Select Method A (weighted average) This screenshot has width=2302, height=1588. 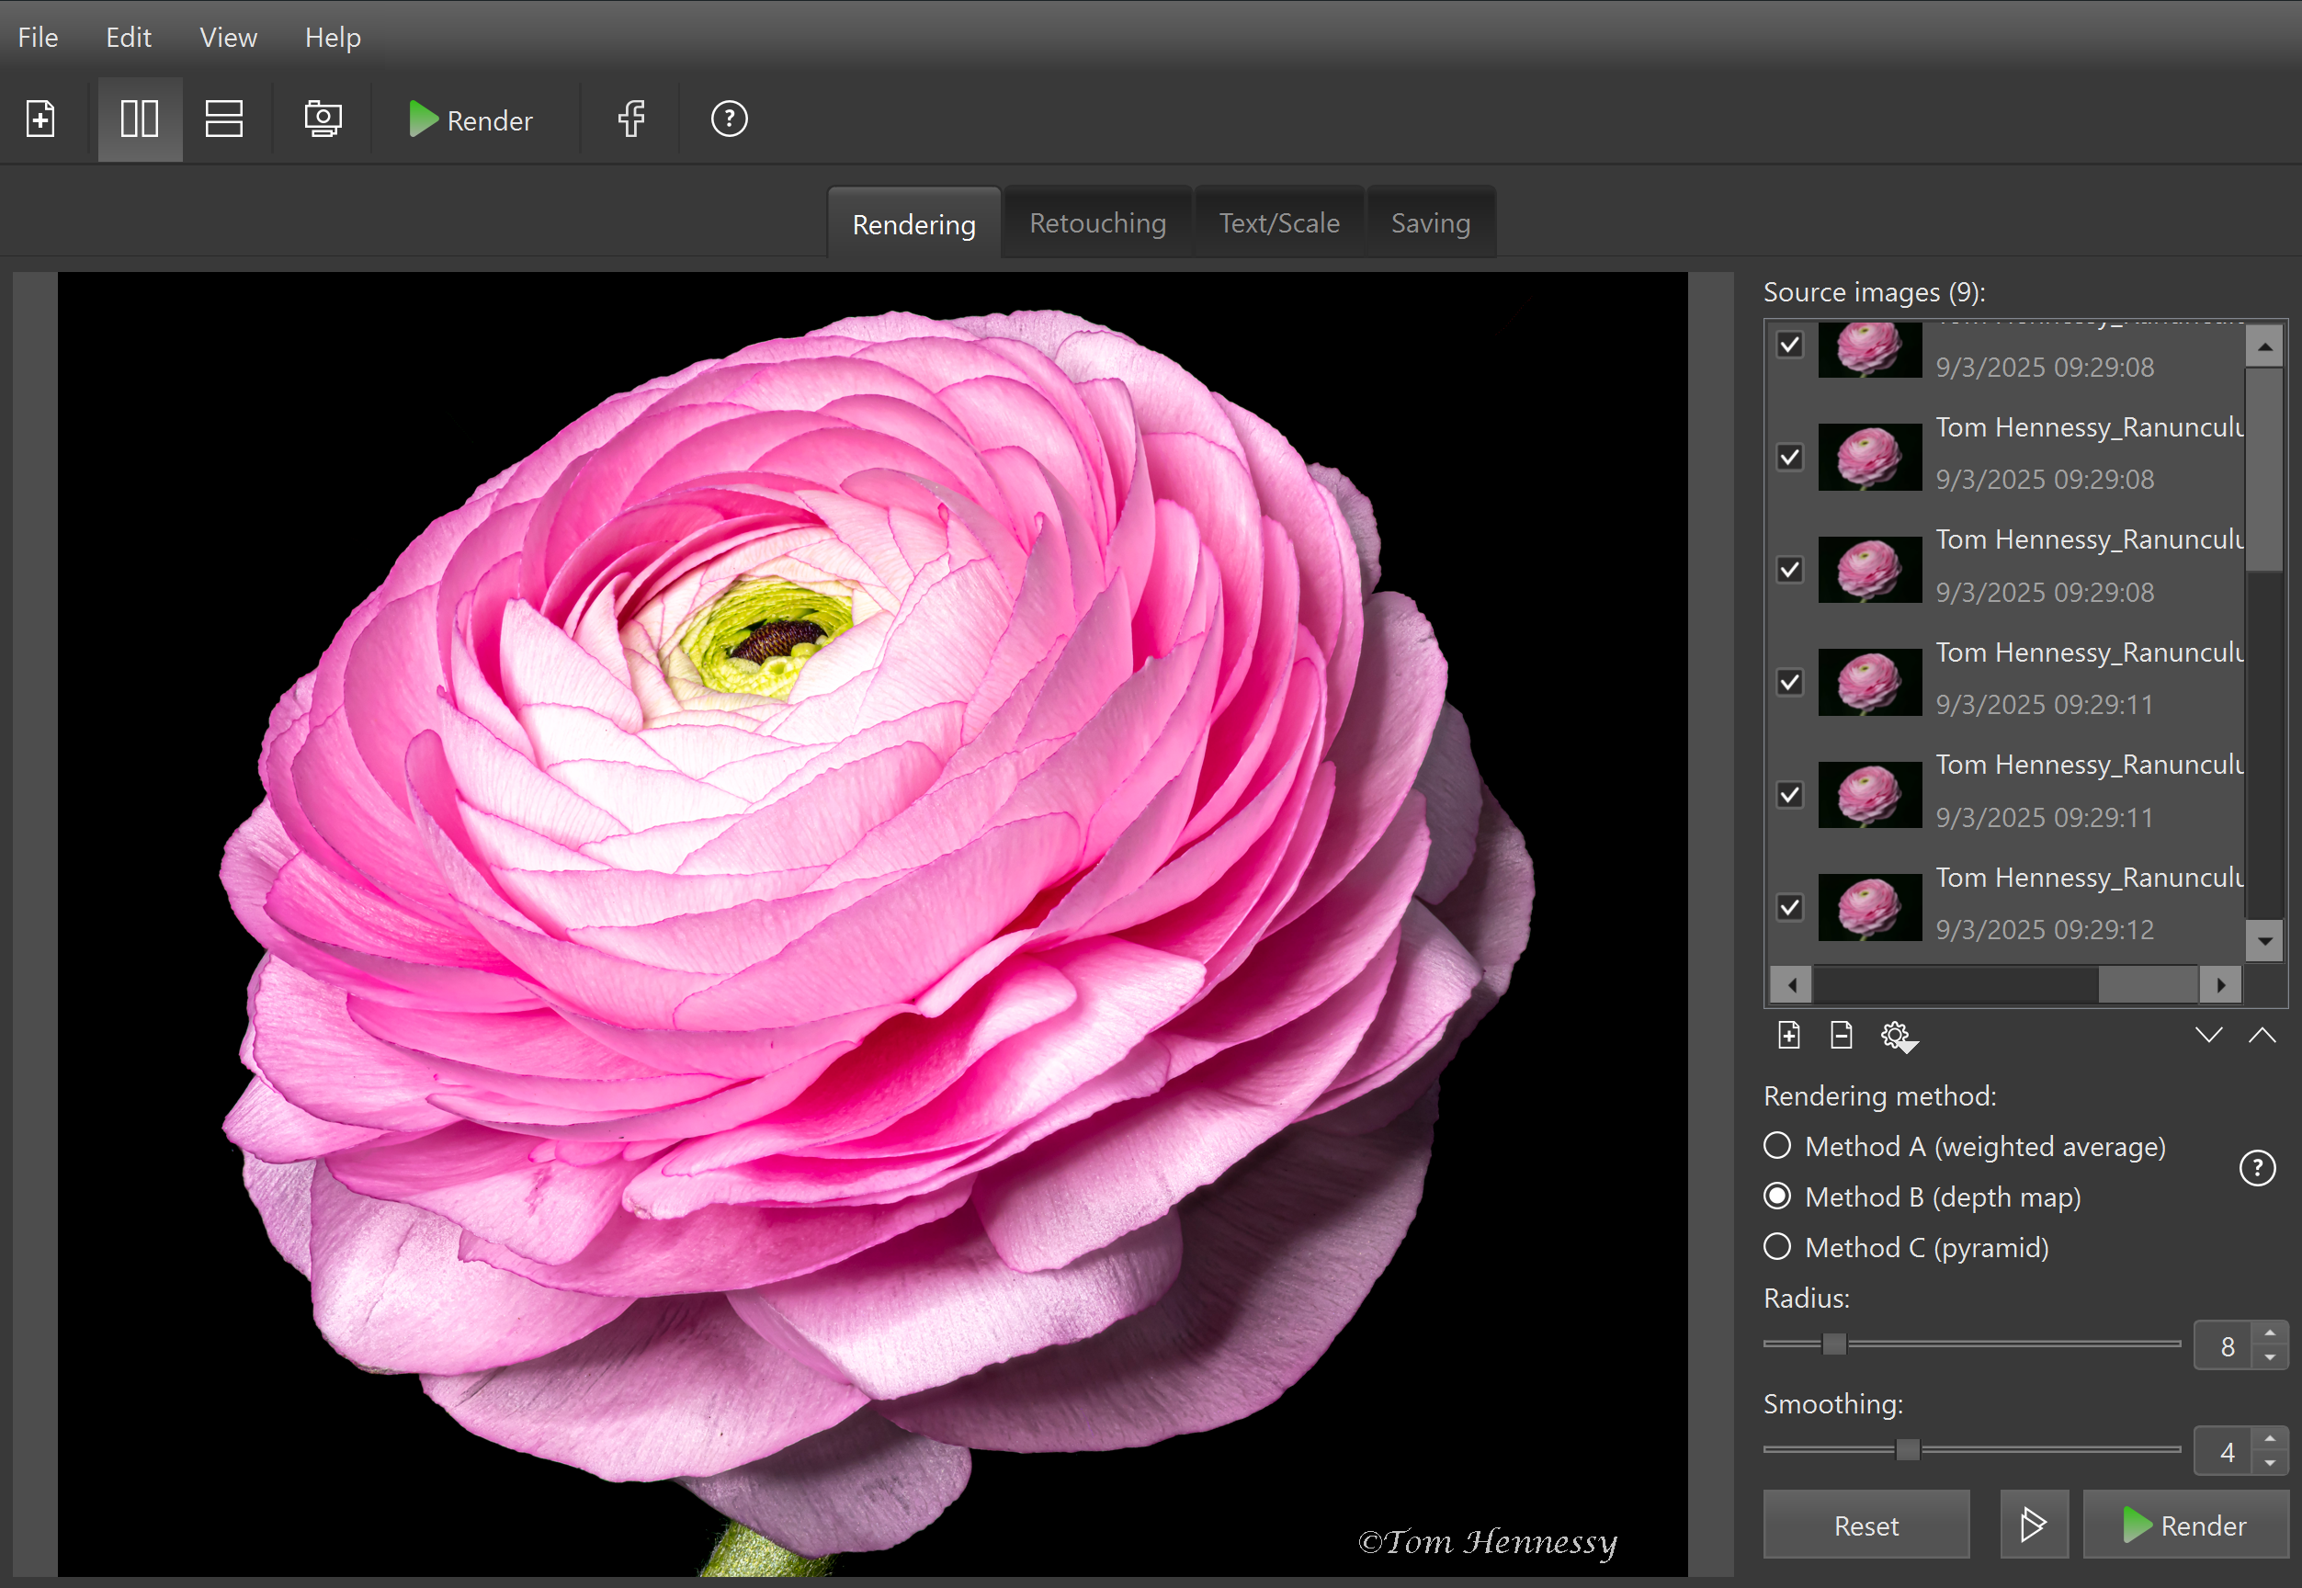1778,1146
